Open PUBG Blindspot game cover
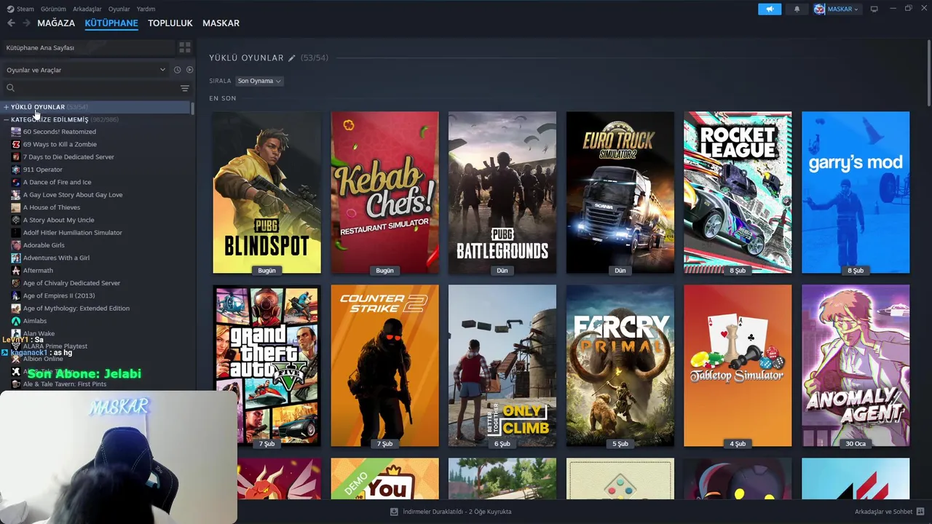 [266, 192]
